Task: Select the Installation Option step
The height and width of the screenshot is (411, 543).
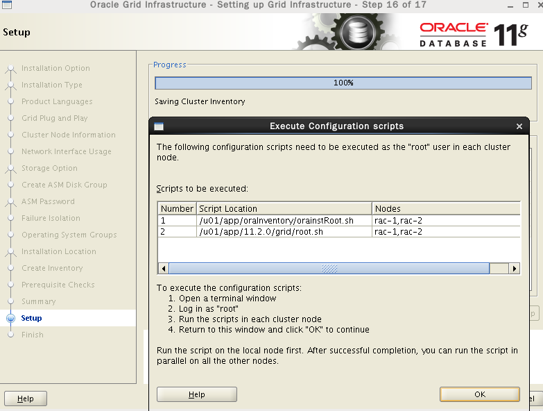Action: pyautogui.click(x=55, y=68)
